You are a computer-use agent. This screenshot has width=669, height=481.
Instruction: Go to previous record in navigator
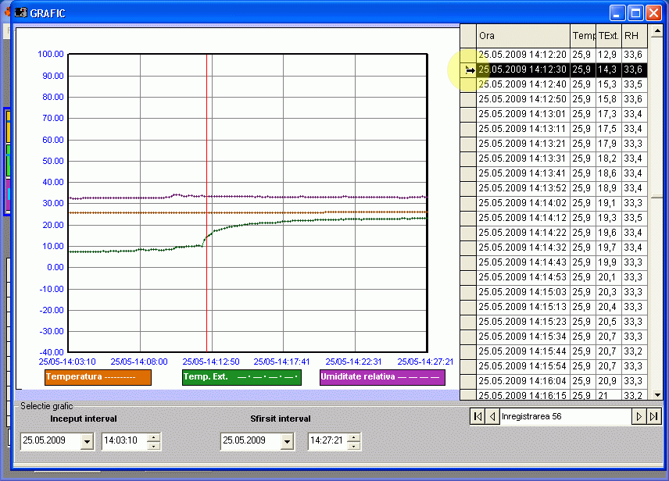pos(492,417)
